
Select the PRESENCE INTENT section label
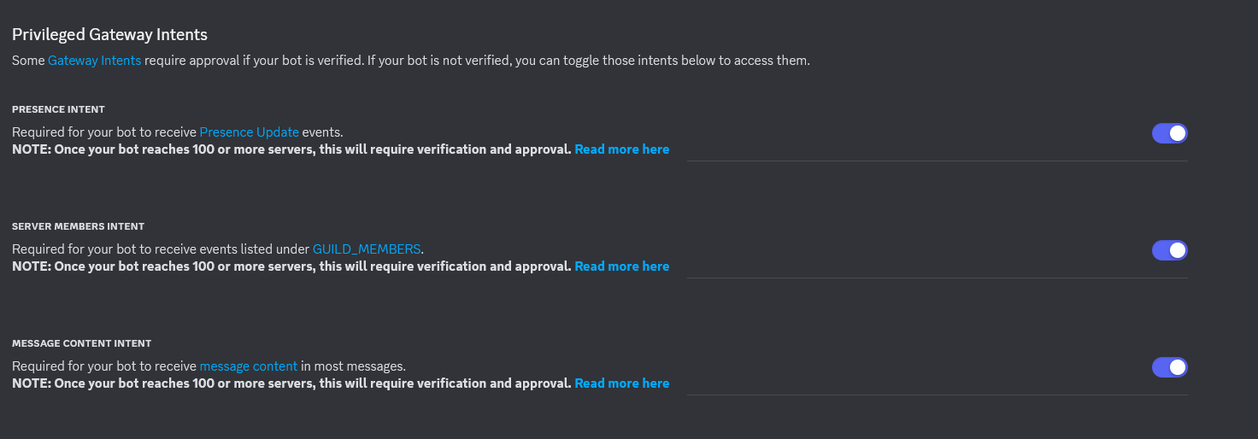click(58, 109)
